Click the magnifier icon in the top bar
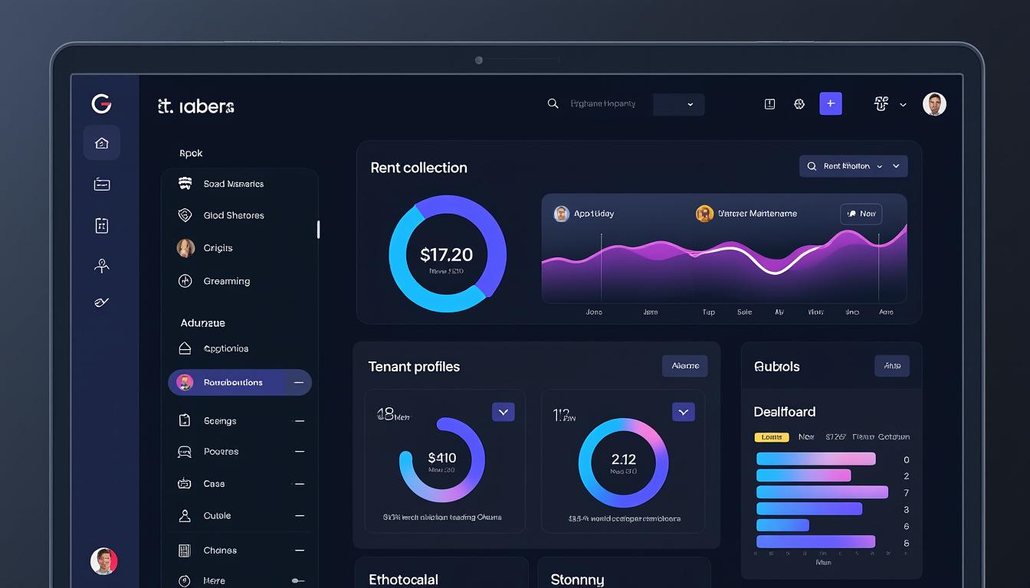The image size is (1030, 588). click(x=553, y=103)
